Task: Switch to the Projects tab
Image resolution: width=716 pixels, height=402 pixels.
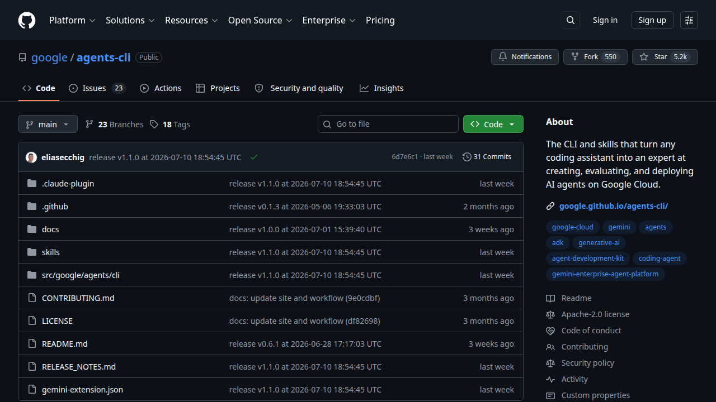Action: point(218,88)
